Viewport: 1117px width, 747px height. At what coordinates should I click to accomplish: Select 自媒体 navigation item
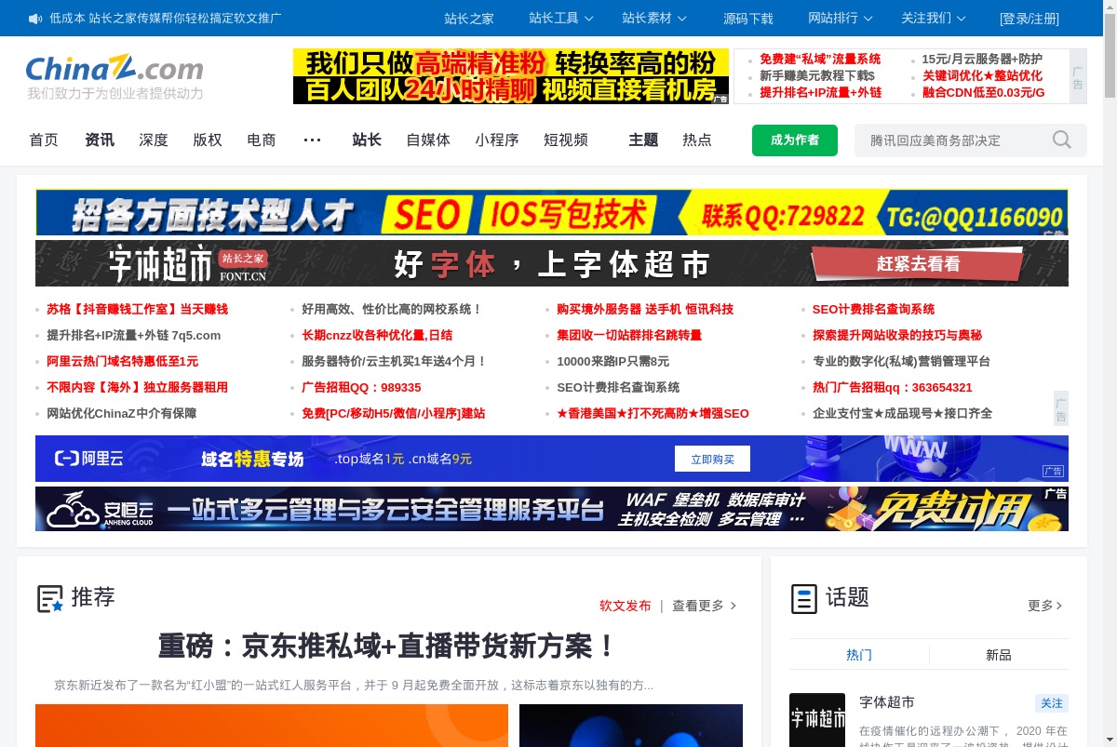tap(428, 140)
